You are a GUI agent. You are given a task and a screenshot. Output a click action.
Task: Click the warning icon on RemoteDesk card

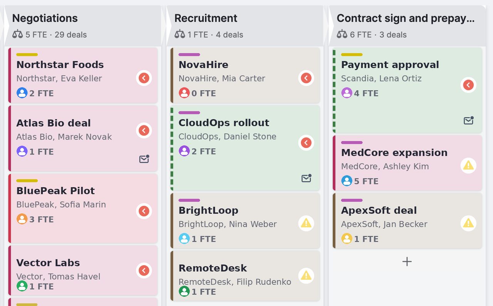tap(306, 276)
